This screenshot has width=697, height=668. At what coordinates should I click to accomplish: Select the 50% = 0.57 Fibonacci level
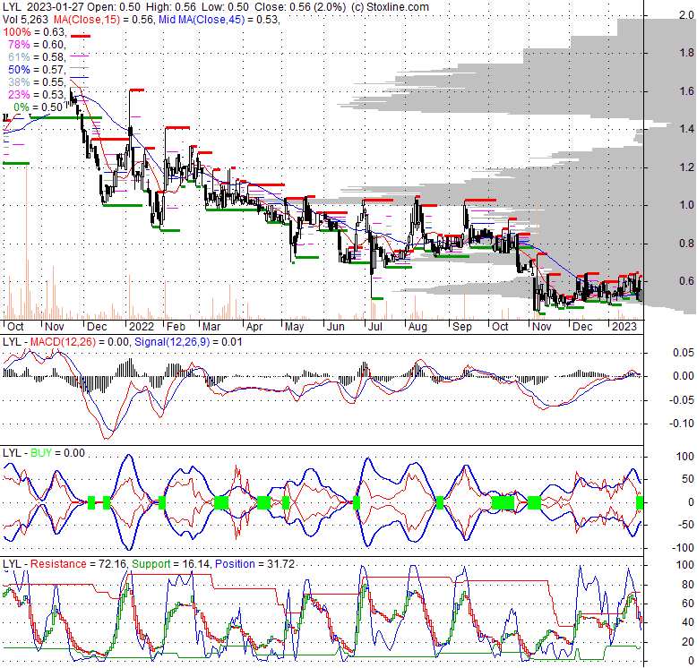pos(37,69)
